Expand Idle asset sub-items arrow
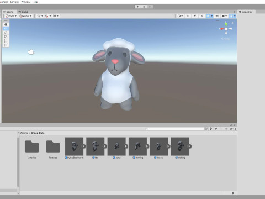This screenshot has width=265, height=199. point(105,146)
